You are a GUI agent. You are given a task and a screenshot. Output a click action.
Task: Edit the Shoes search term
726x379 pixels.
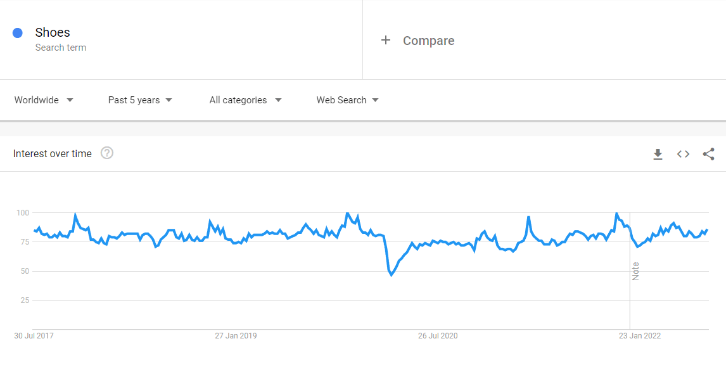coord(53,32)
